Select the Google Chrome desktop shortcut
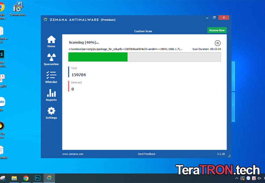265x183 pixels. click(x=2, y=11)
